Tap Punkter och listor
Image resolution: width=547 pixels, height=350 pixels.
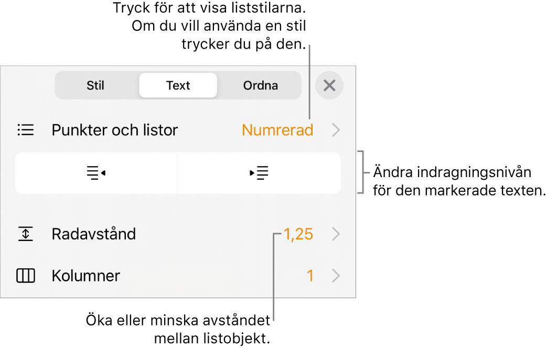click(114, 130)
